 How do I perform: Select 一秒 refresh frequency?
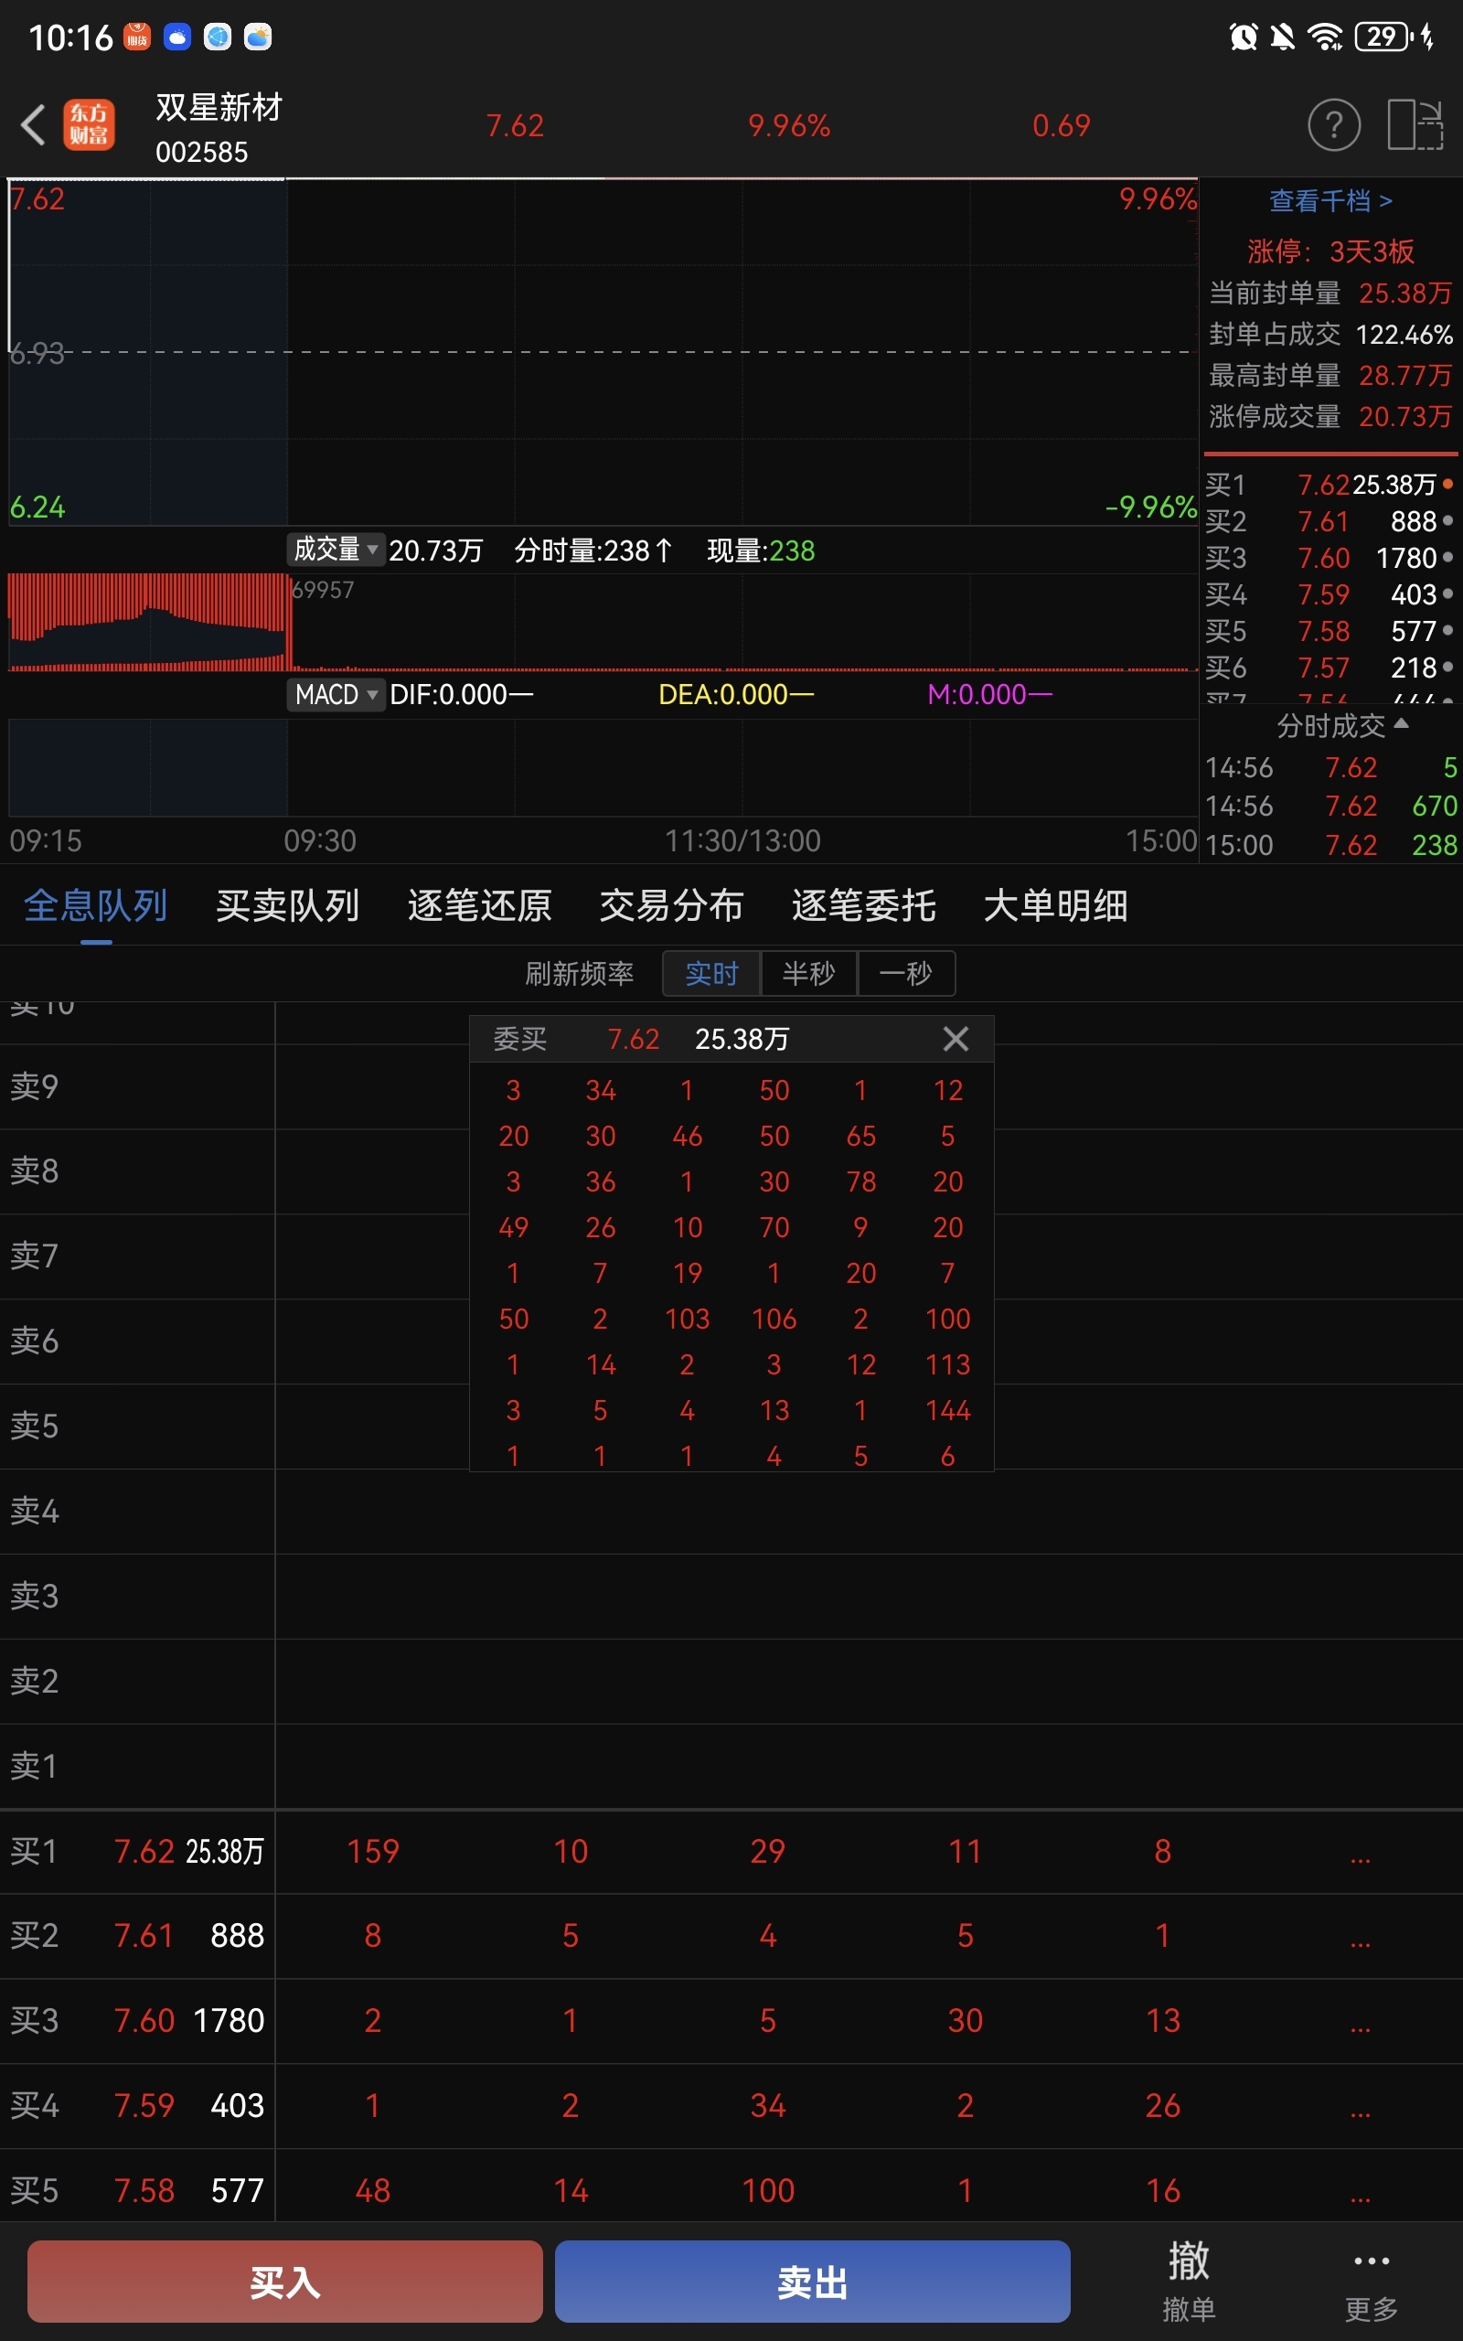pos(905,973)
